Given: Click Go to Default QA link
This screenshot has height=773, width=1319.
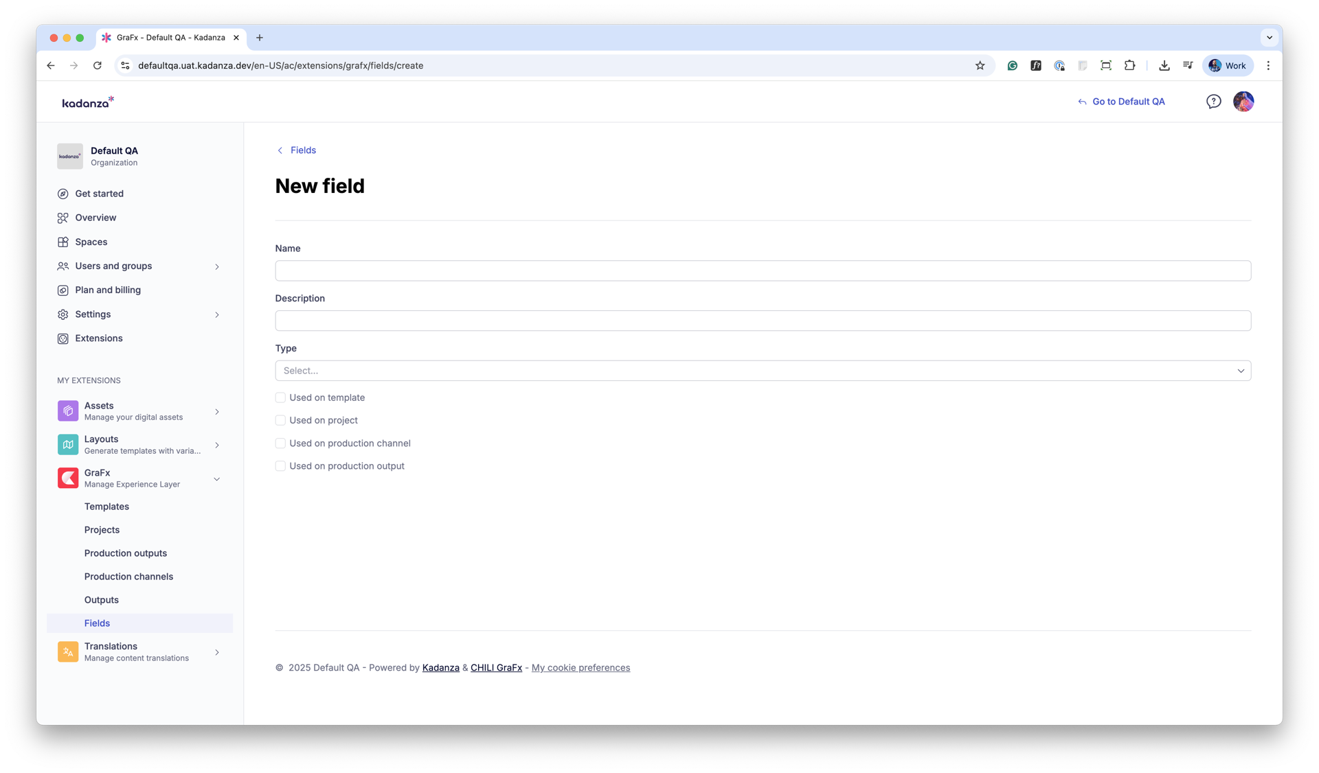Looking at the screenshot, I should [x=1127, y=102].
